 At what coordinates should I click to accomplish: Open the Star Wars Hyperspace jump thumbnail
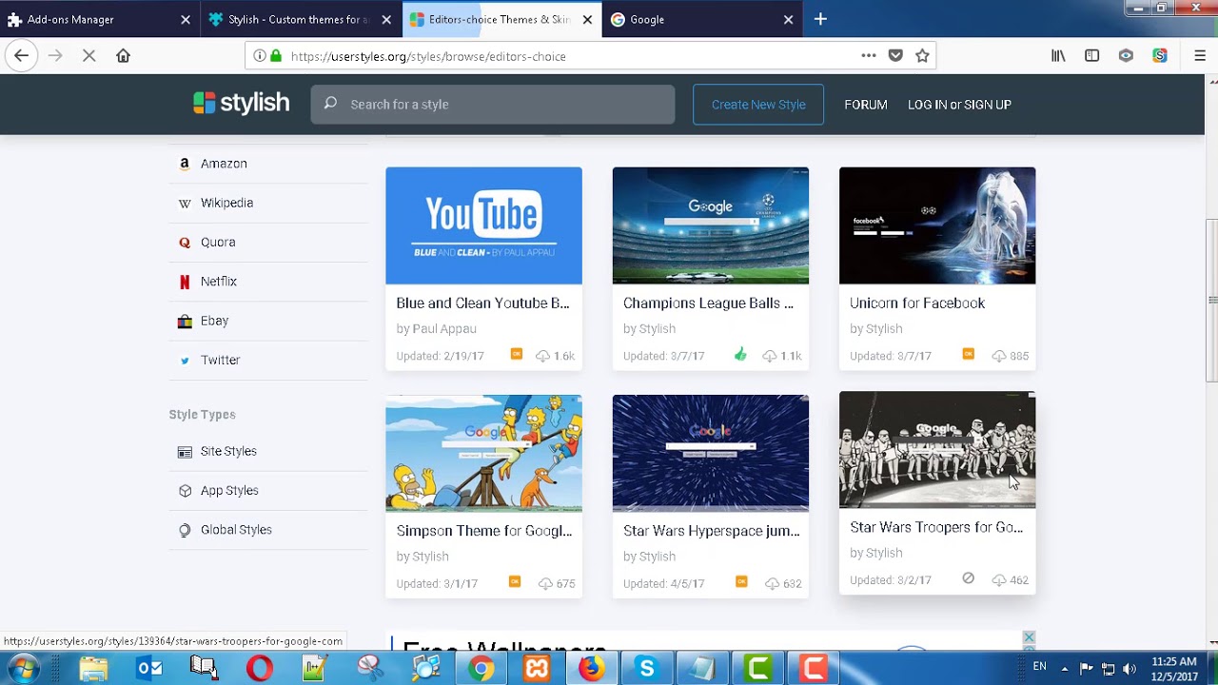(x=711, y=453)
